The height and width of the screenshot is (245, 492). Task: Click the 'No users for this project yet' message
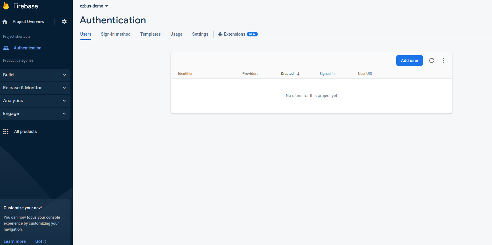(x=311, y=96)
